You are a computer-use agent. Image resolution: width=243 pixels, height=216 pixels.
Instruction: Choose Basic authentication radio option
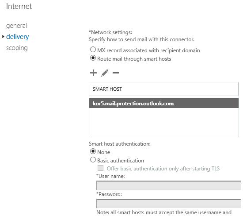(93, 160)
